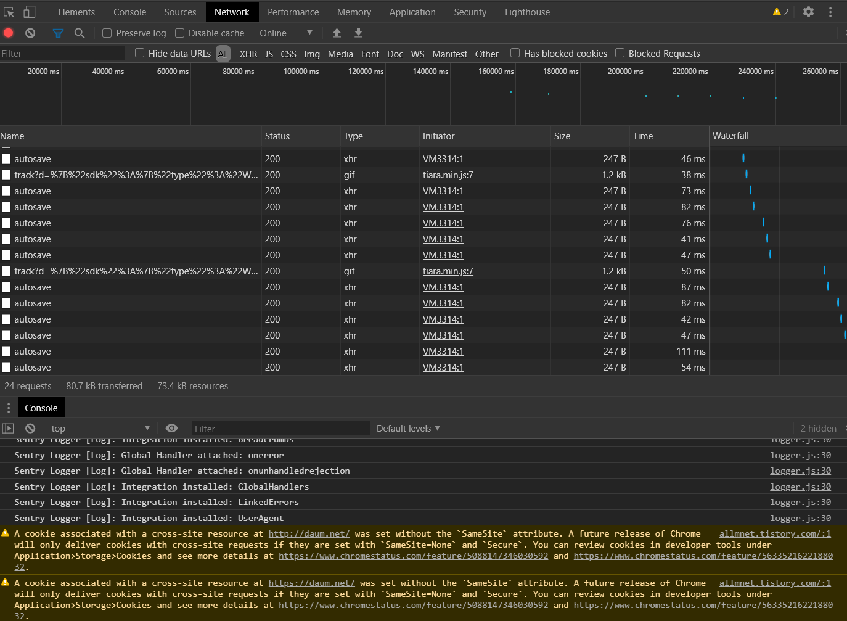Filter requests by XHR type
The height and width of the screenshot is (621, 847).
(248, 54)
